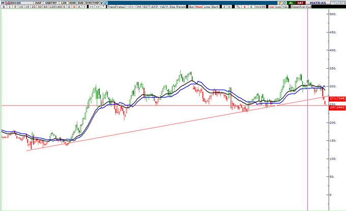This screenshot has height=211, width=346.
Task: Open the LIN scale selector
Action: pyautogui.click(x=64, y=3)
